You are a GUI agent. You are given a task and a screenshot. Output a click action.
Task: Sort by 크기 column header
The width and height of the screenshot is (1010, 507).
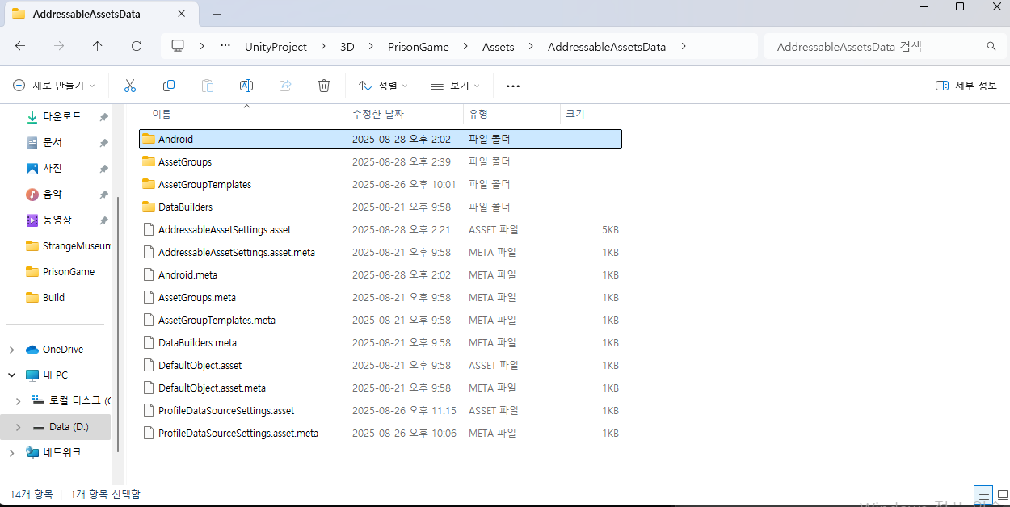point(592,115)
